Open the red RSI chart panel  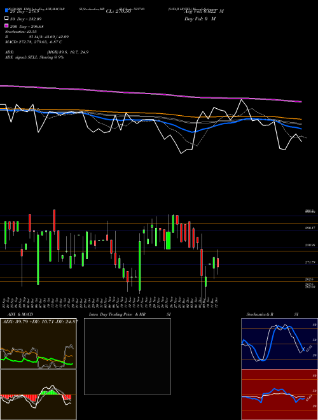pyautogui.click(x=279, y=395)
